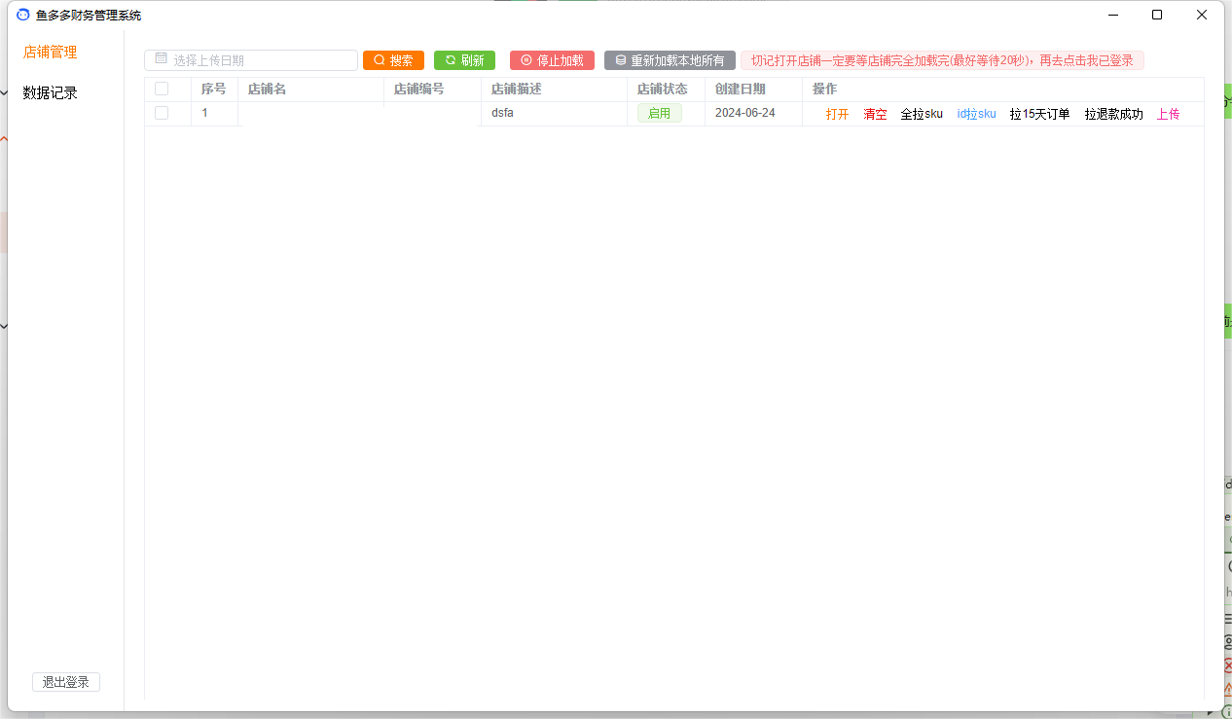Open the 店铺管理 sidebar menu
The image size is (1232, 719).
click(x=51, y=52)
